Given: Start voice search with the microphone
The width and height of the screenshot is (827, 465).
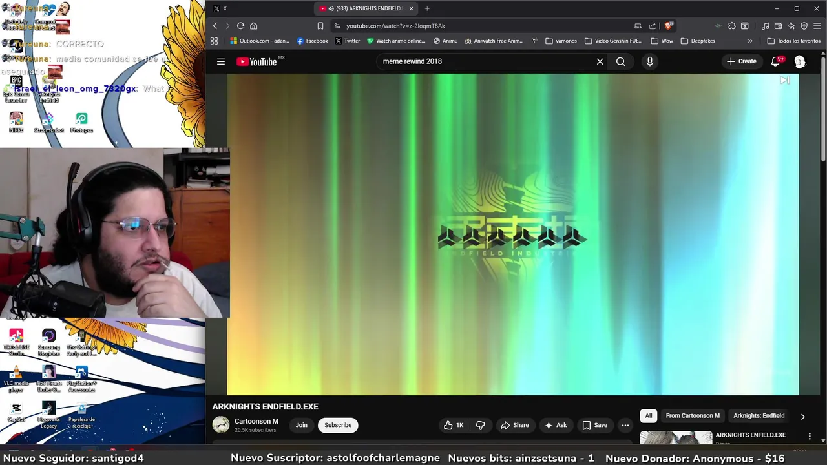Looking at the screenshot, I should point(649,61).
